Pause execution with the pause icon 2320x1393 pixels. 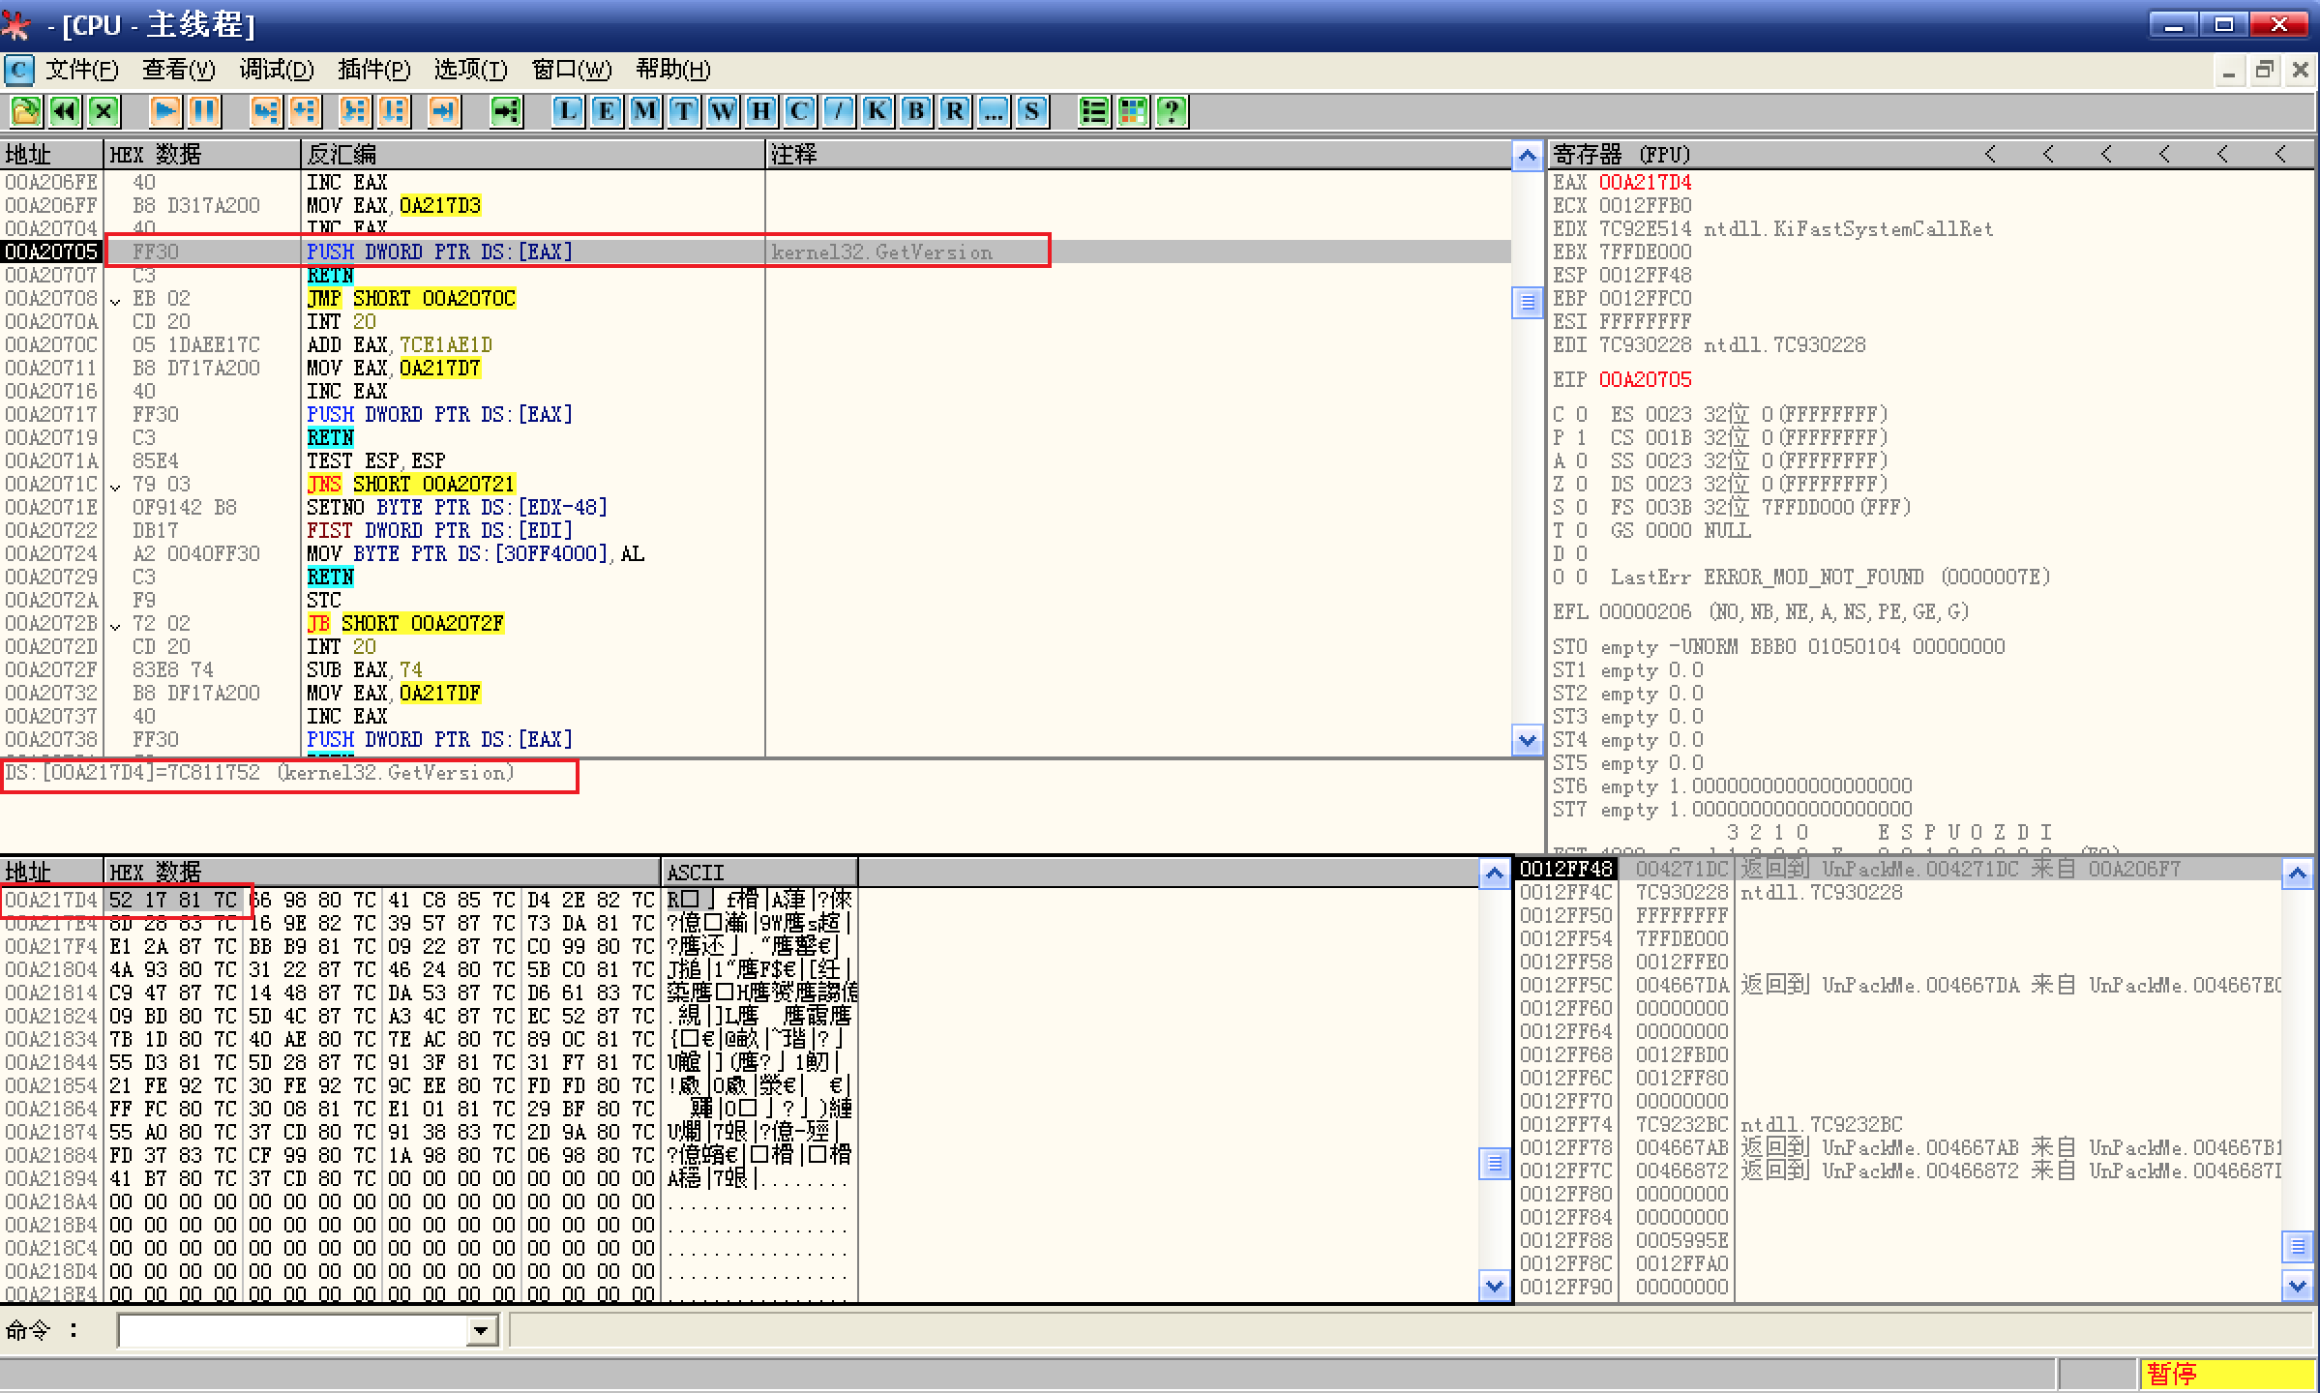(x=204, y=111)
